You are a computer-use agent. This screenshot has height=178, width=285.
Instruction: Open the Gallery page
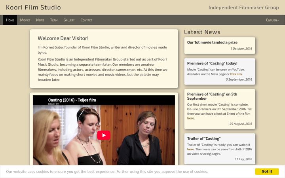point(69,20)
